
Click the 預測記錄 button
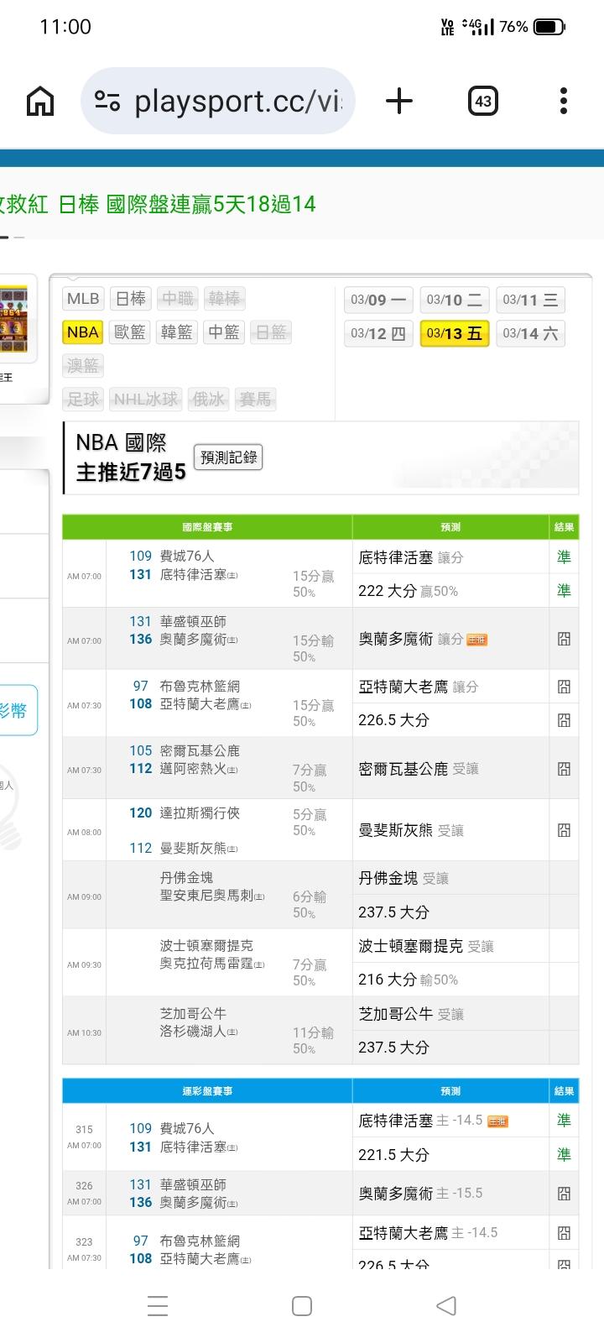point(228,457)
